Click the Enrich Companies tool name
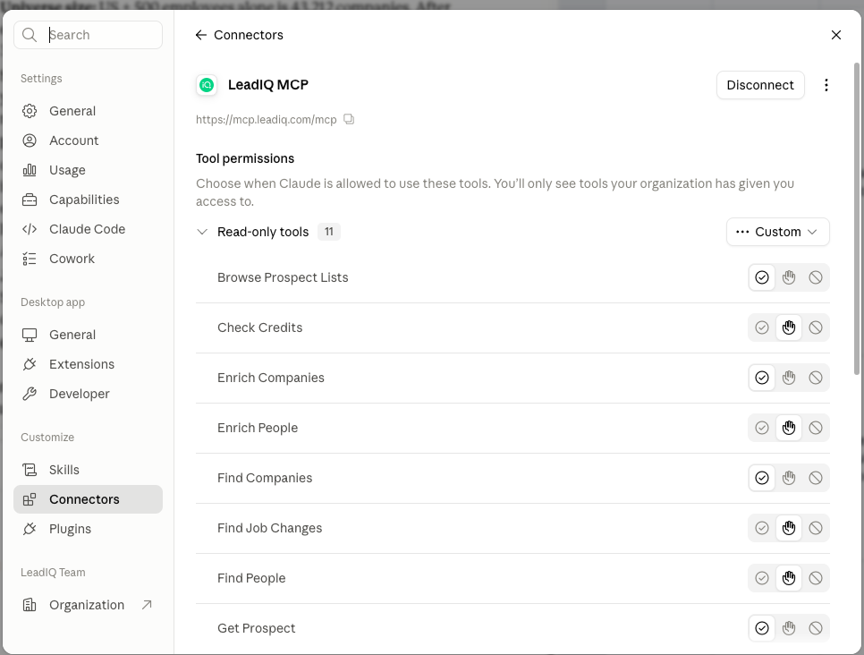864x655 pixels. [x=270, y=378]
